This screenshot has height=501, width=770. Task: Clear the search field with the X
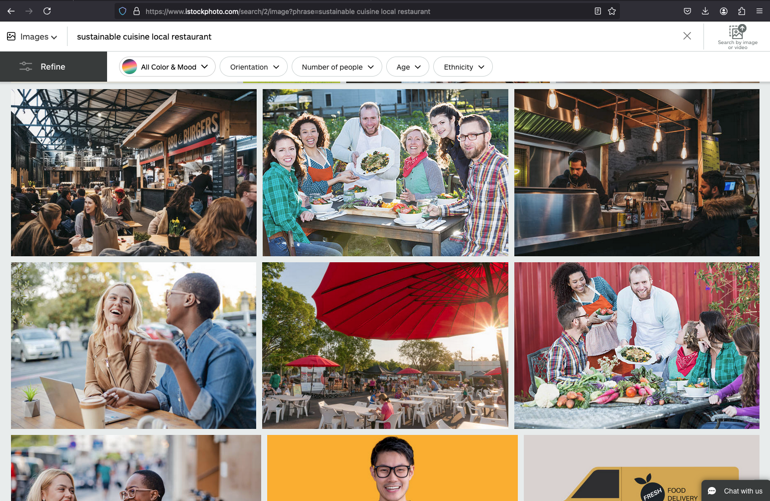(x=687, y=36)
